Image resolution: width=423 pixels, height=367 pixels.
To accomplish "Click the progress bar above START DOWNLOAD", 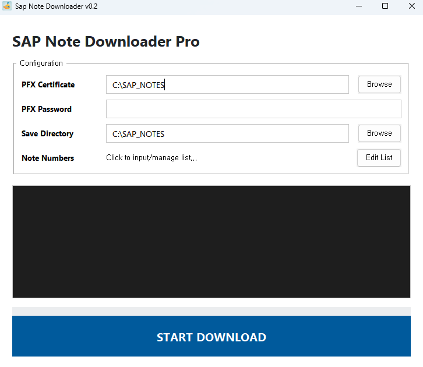I will coord(211,311).
